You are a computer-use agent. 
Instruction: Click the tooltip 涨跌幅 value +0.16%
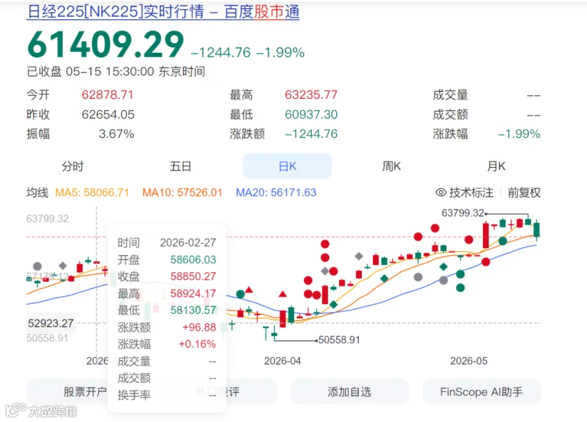tap(197, 344)
